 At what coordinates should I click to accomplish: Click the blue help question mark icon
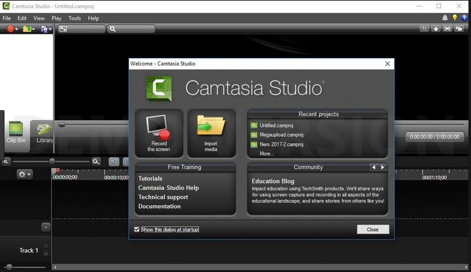[465, 18]
